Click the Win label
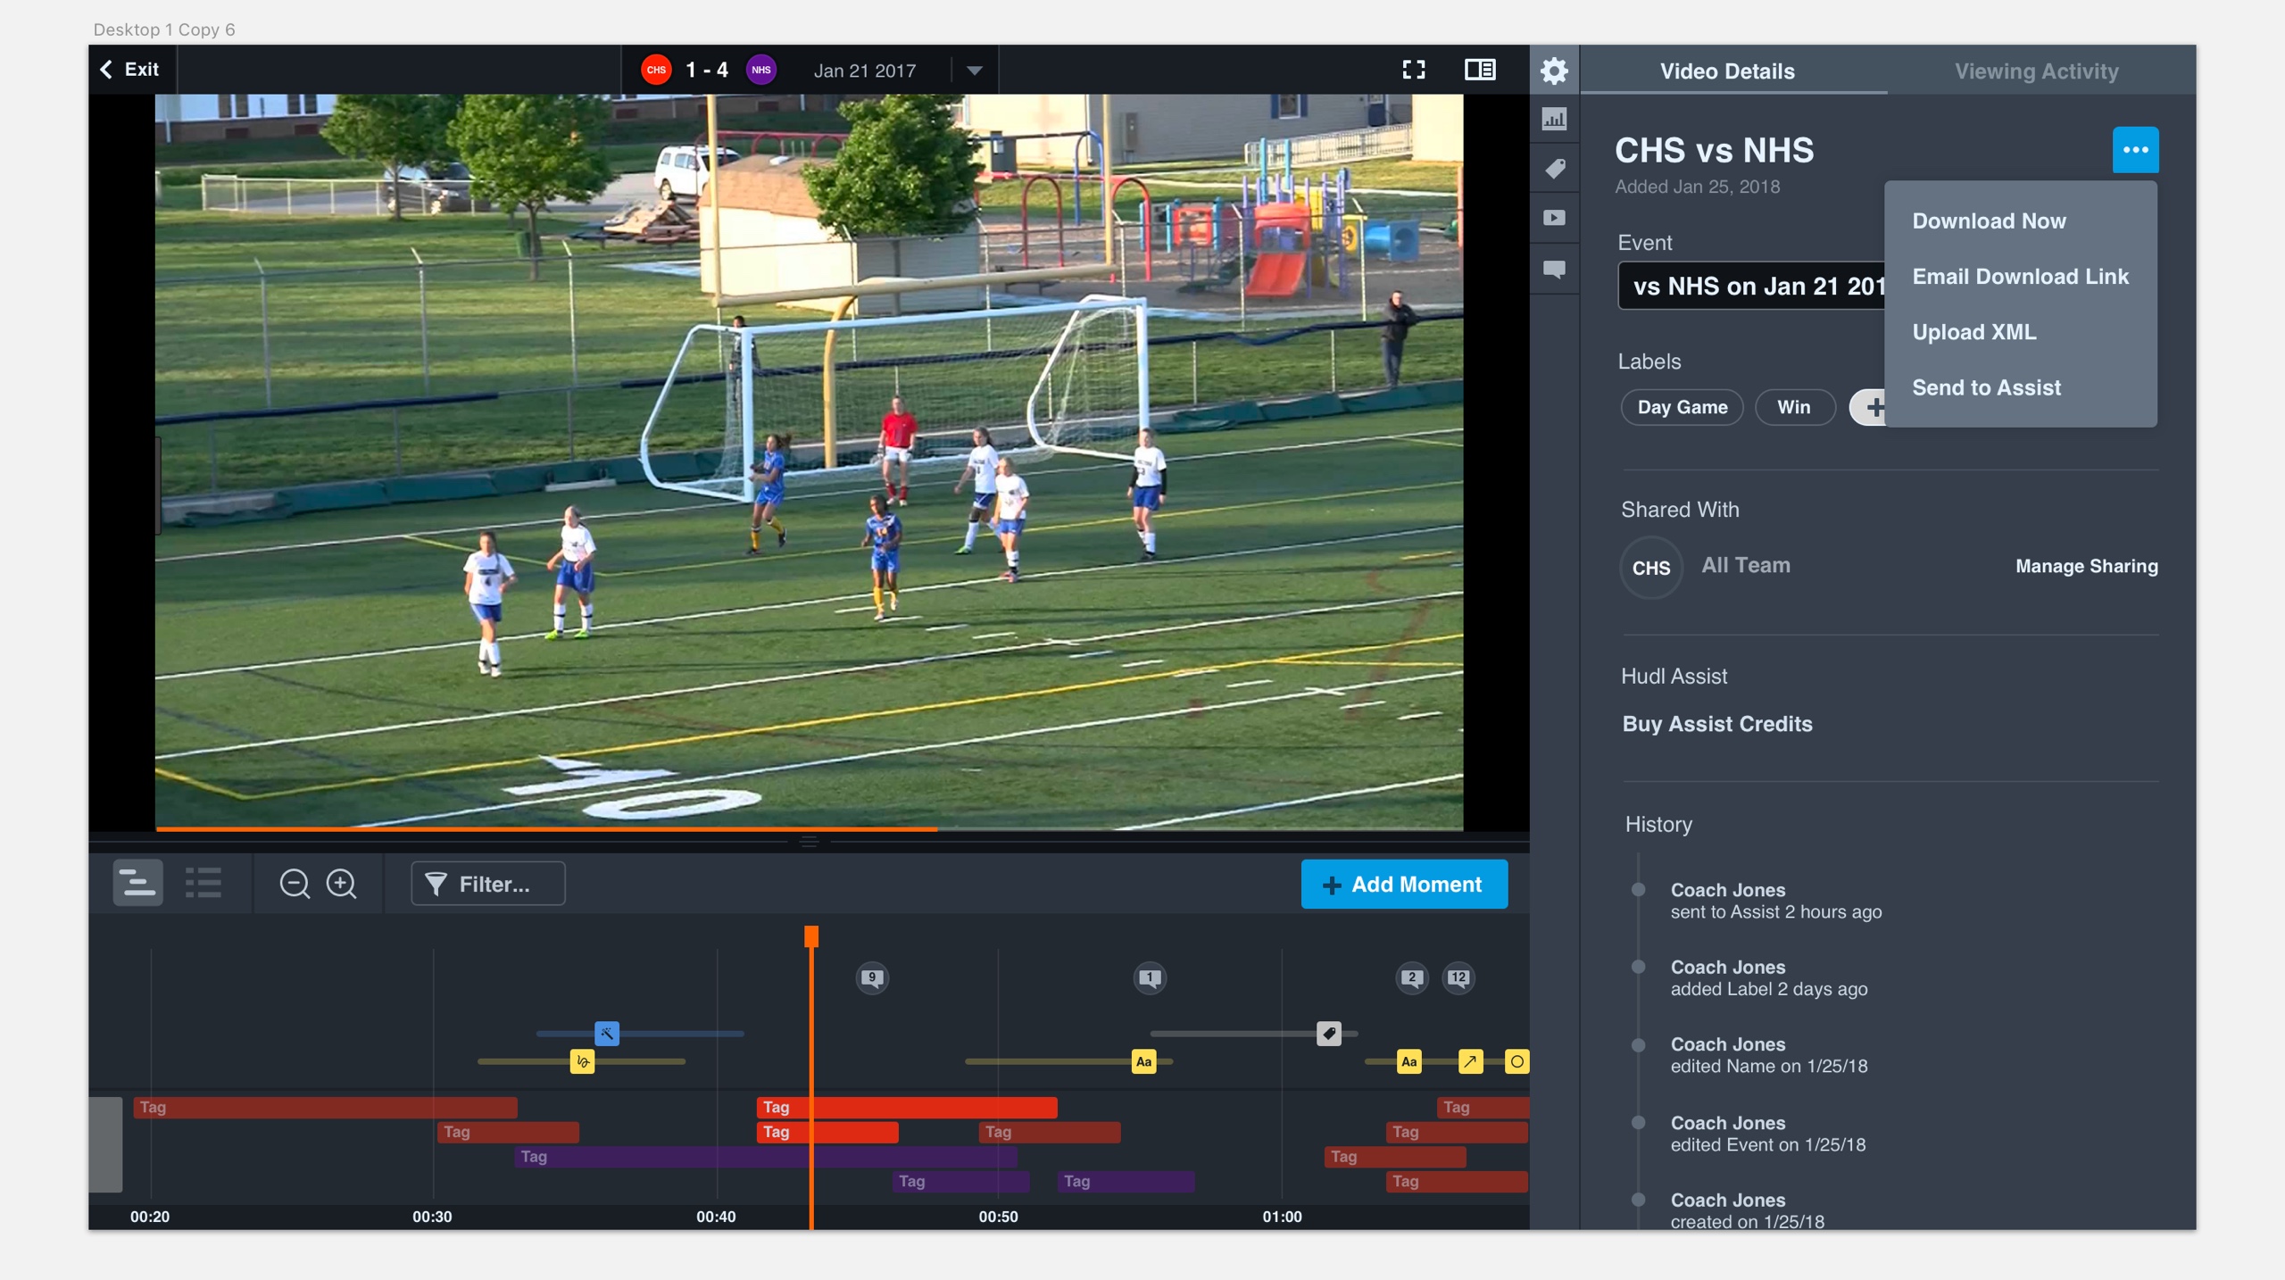The image size is (2285, 1280). tap(1794, 407)
